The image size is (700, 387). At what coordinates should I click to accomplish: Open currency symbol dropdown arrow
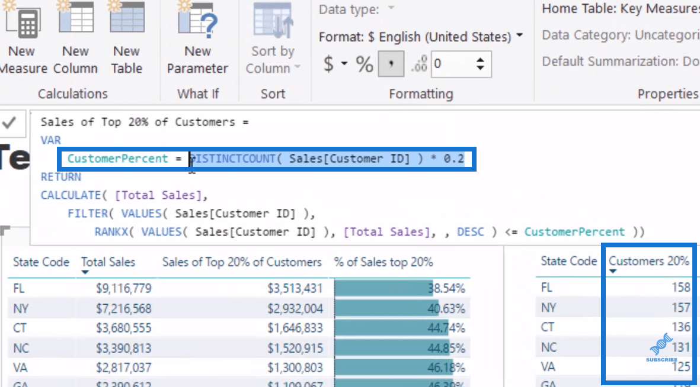[x=344, y=64]
